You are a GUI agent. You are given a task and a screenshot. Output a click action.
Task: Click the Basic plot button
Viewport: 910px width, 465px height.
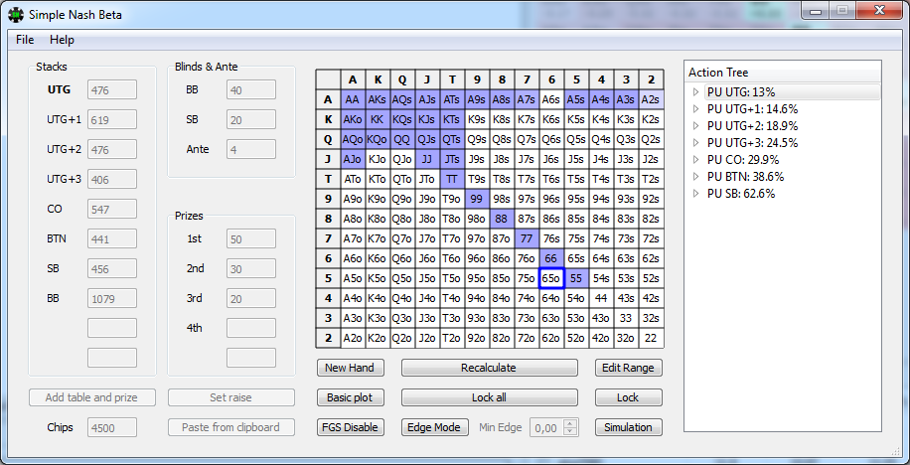pos(349,397)
